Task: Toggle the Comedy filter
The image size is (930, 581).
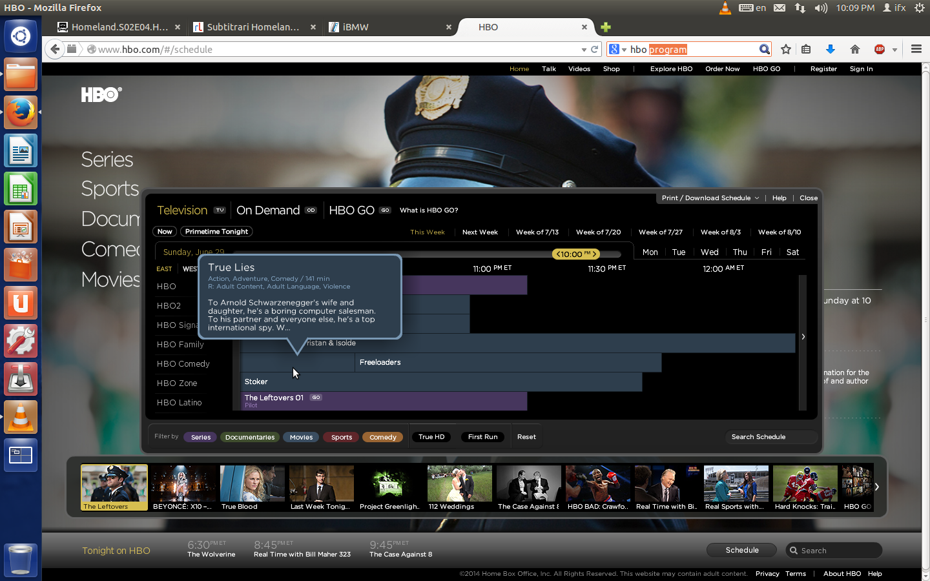Action: click(x=383, y=437)
